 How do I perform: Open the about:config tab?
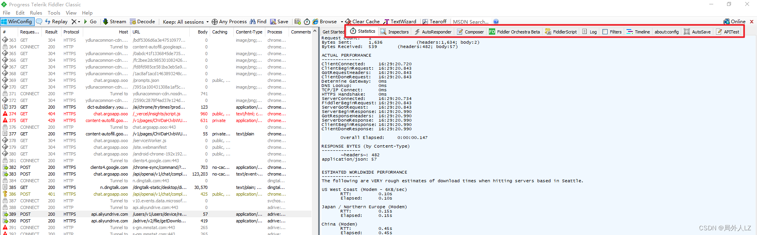pyautogui.click(x=667, y=32)
